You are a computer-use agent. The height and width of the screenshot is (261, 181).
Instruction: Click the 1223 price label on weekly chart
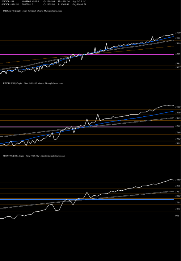178,126
